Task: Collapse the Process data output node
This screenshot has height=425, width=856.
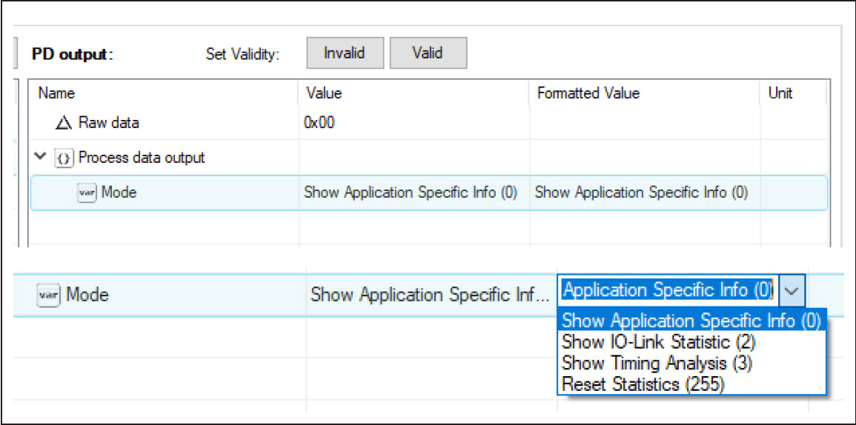Action: [40, 157]
